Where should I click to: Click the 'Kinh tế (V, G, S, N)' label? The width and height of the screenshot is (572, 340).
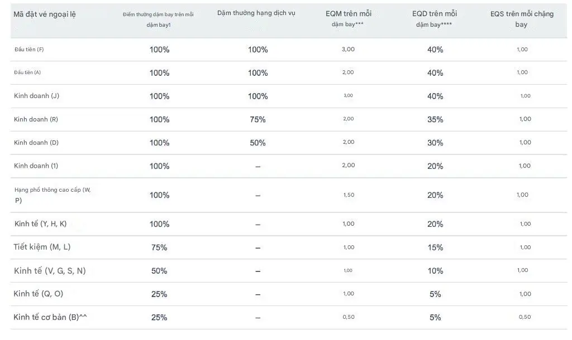50,271
